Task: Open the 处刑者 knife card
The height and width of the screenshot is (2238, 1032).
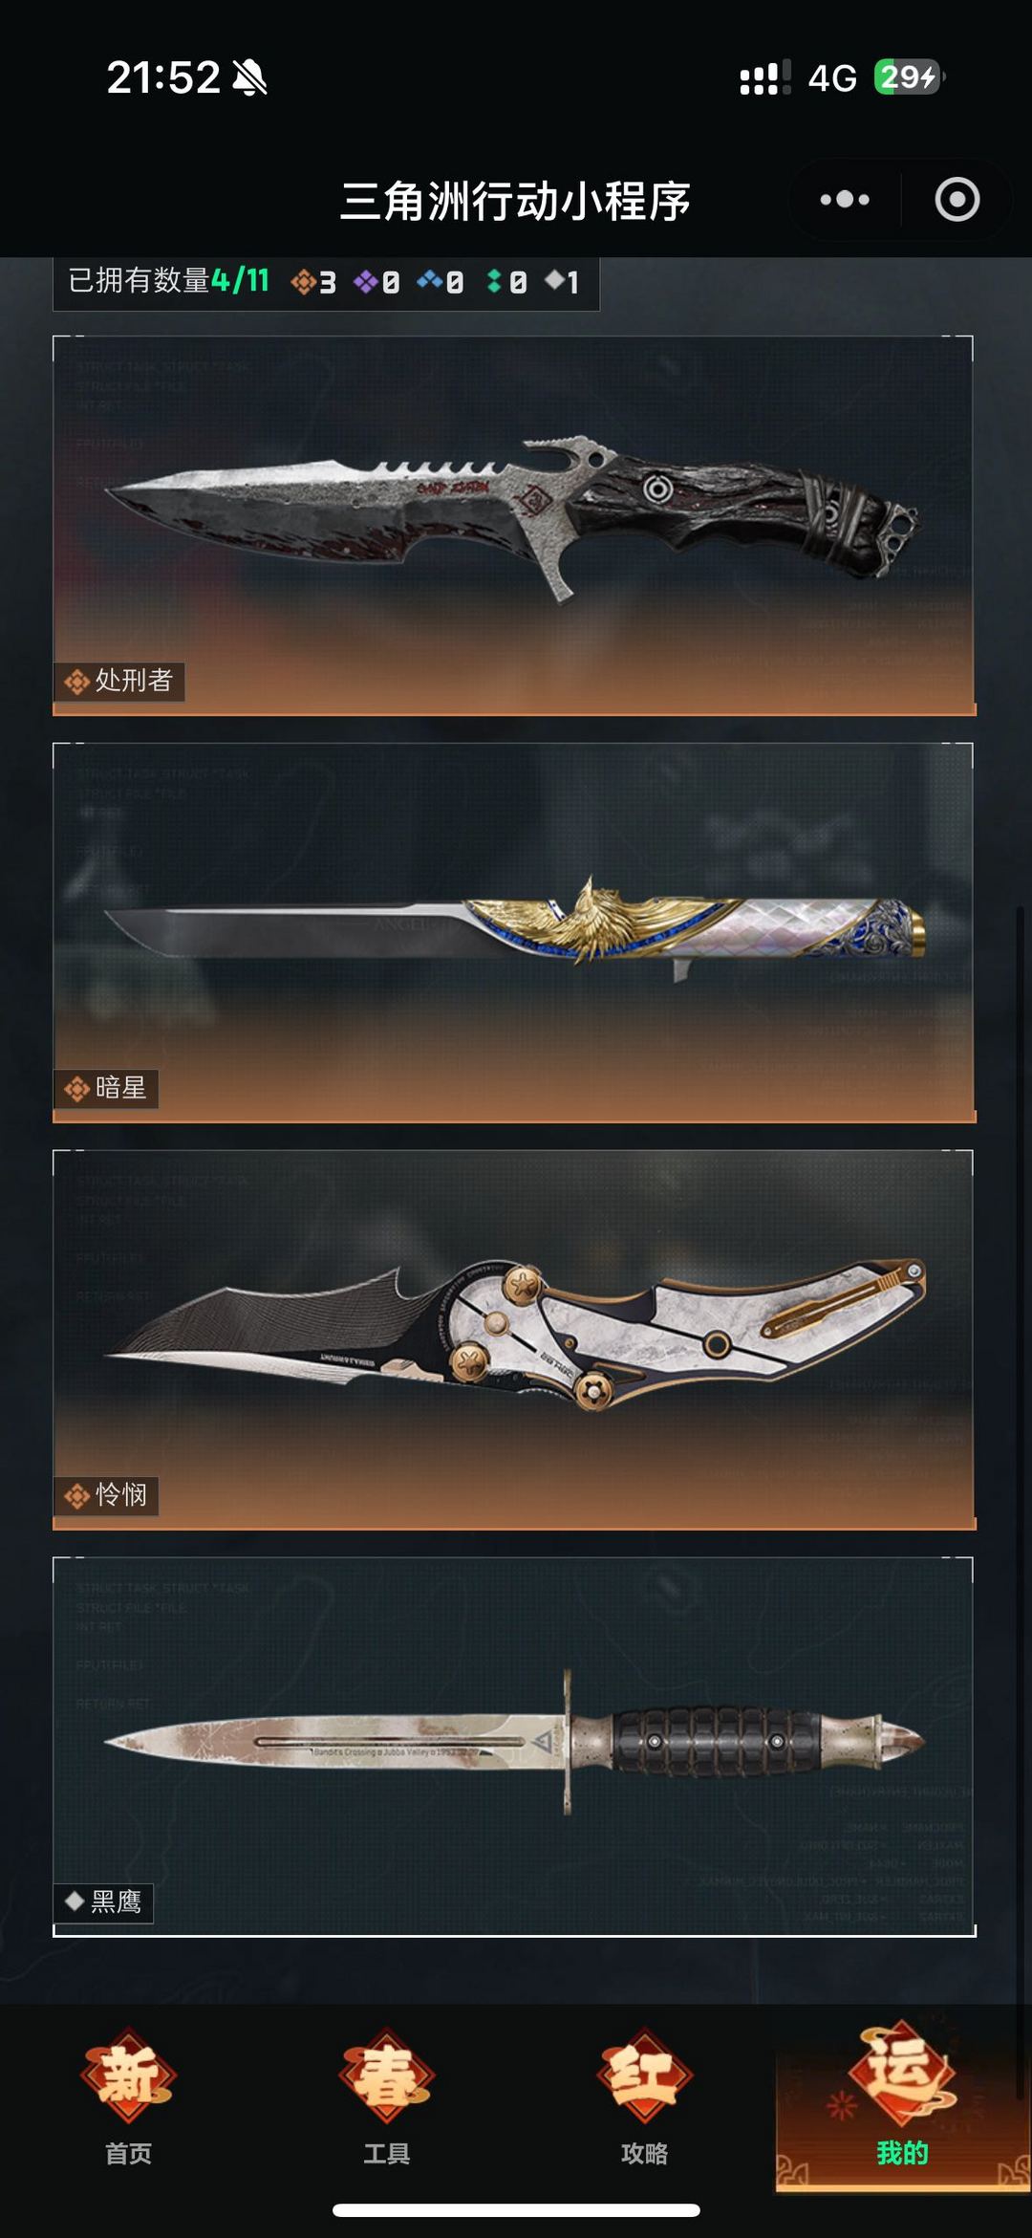Action: [514, 525]
